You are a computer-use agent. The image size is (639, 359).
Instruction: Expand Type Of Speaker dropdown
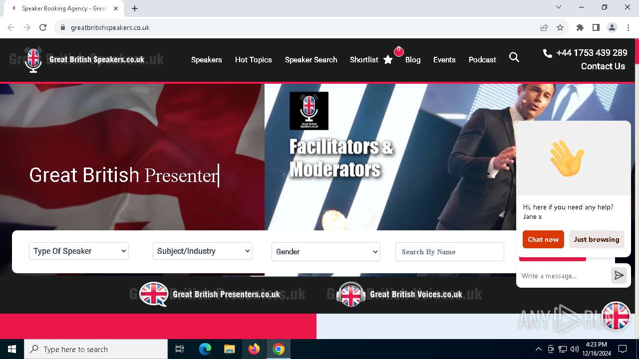click(x=79, y=251)
